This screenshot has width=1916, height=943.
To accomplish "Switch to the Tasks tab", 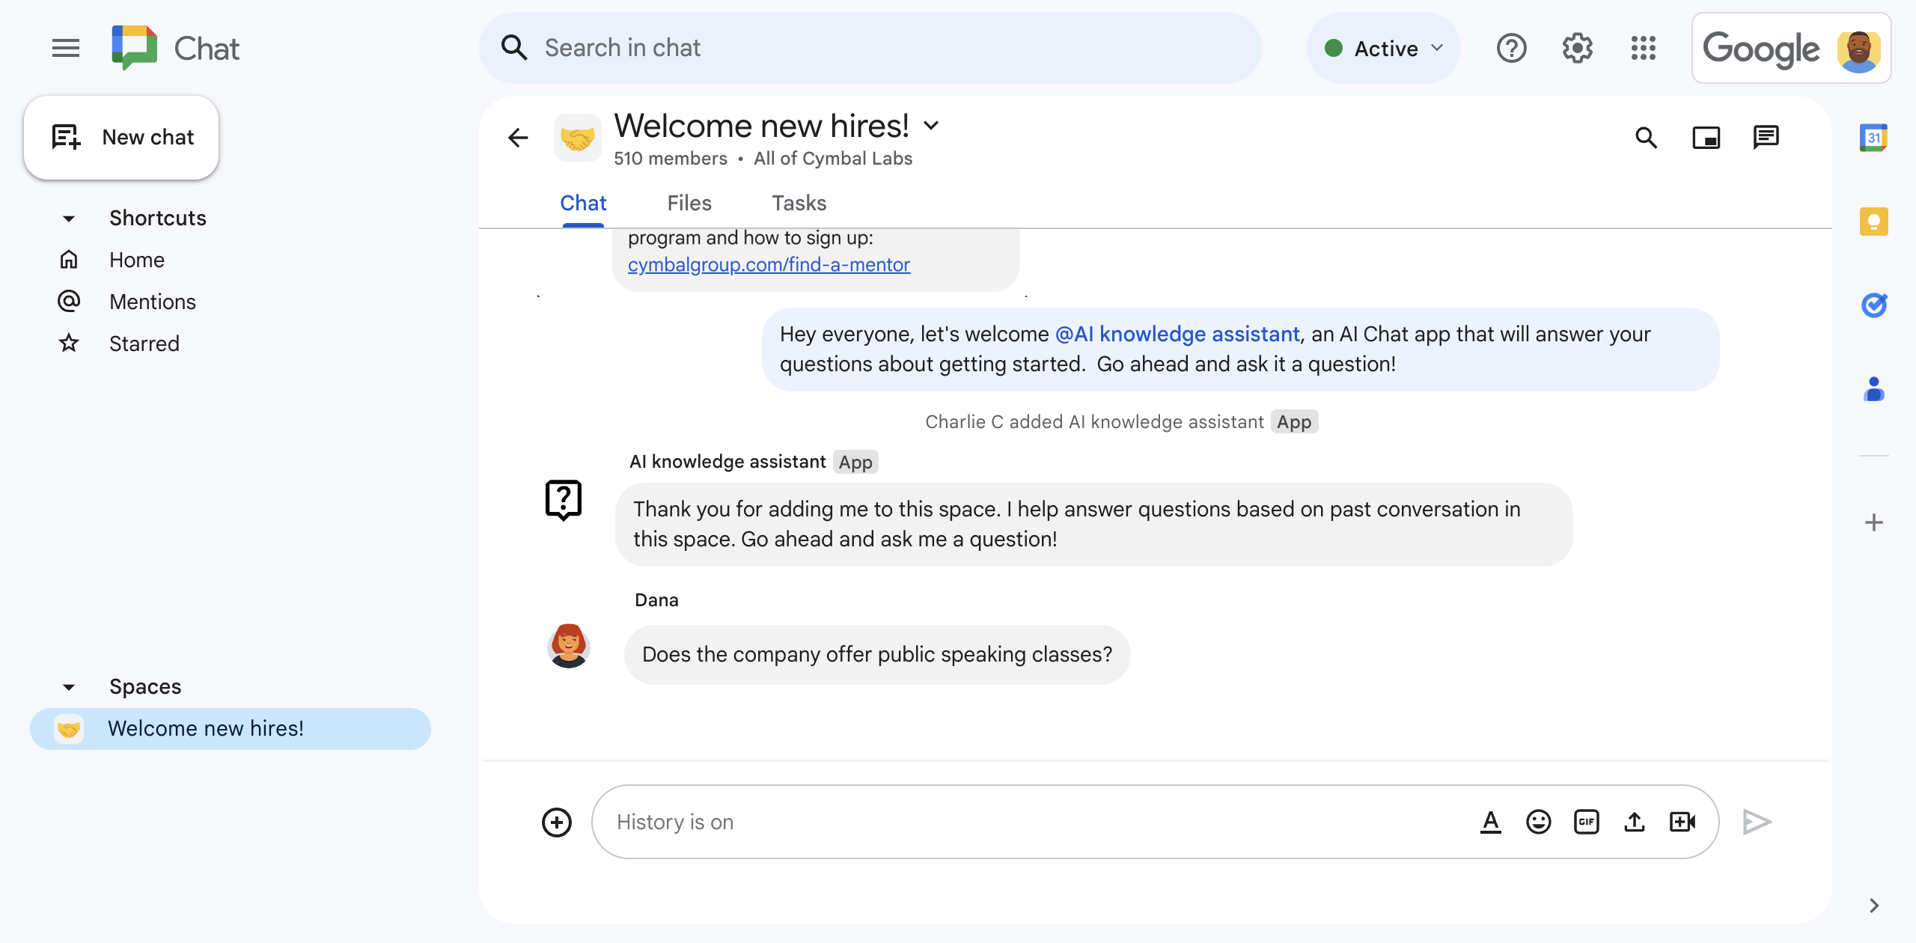I will 799,203.
